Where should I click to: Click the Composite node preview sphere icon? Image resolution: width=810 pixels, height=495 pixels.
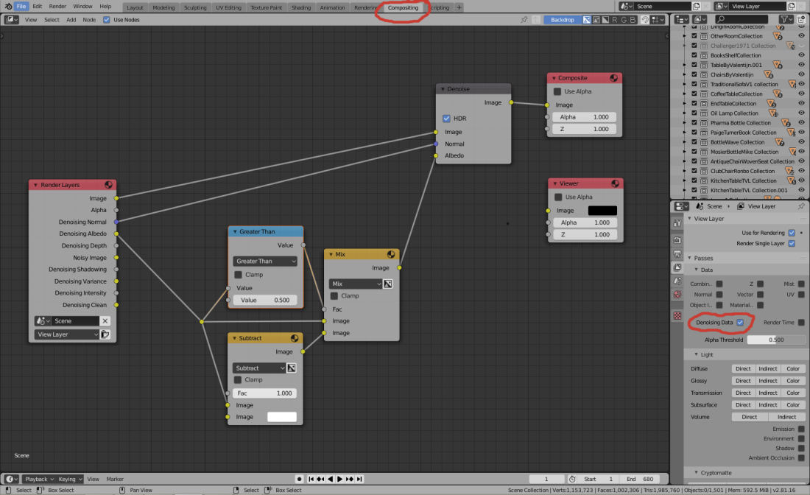613,78
